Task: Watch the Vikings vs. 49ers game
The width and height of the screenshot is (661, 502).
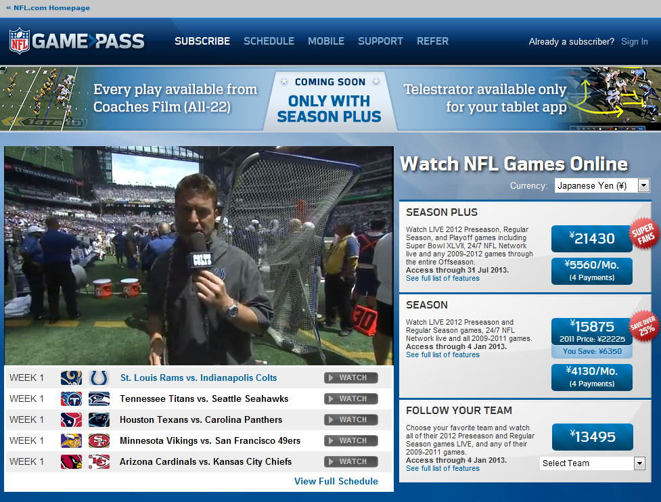Action: point(350,441)
